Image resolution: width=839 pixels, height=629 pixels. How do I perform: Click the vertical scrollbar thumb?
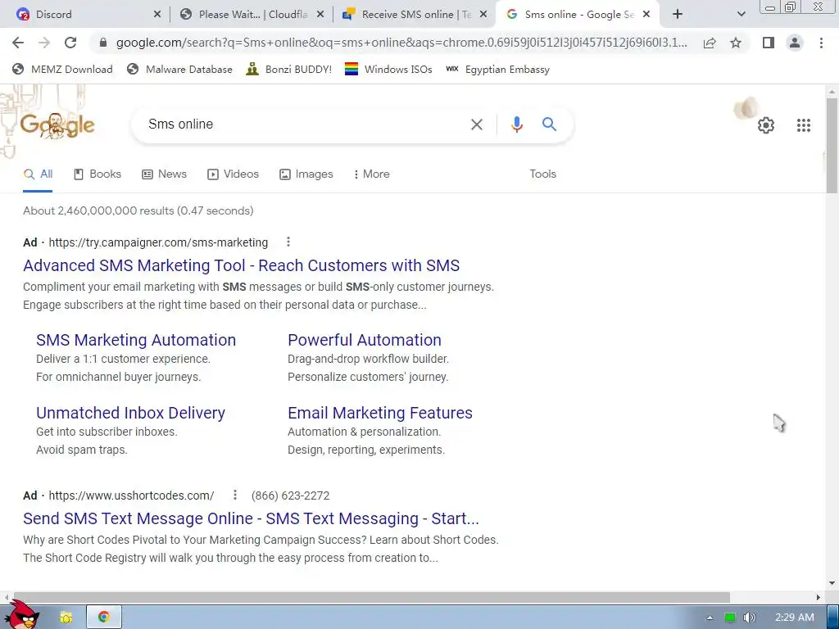click(x=832, y=146)
